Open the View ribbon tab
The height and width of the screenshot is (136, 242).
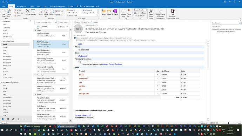pyautogui.click(x=39, y=6)
